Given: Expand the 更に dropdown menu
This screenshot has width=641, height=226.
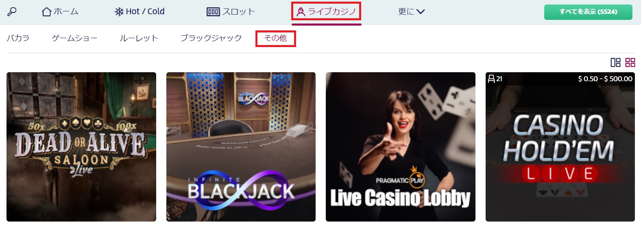Looking at the screenshot, I should coord(411,12).
